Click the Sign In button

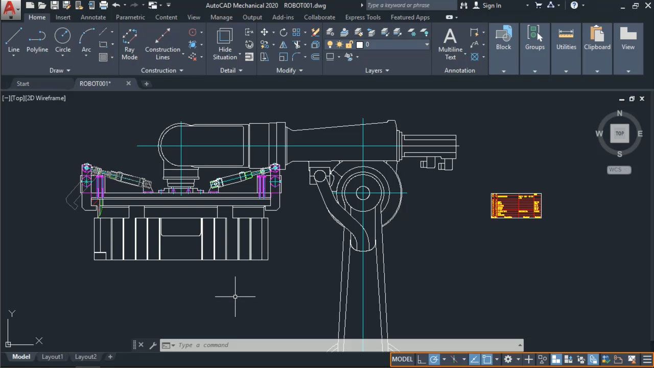pos(487,6)
